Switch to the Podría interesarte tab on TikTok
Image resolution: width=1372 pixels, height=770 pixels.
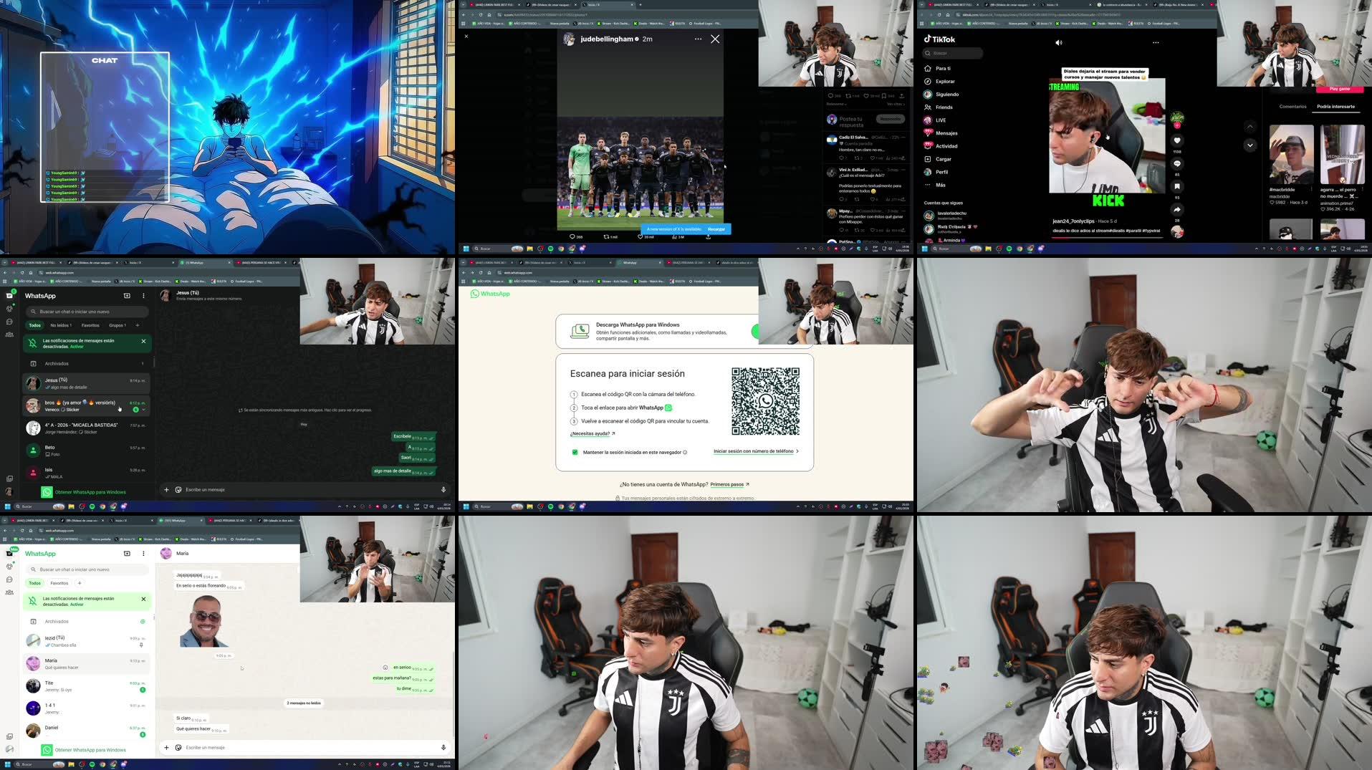click(1335, 106)
